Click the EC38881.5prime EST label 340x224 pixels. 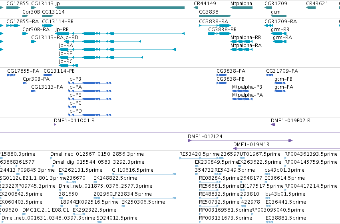coord(286,218)
